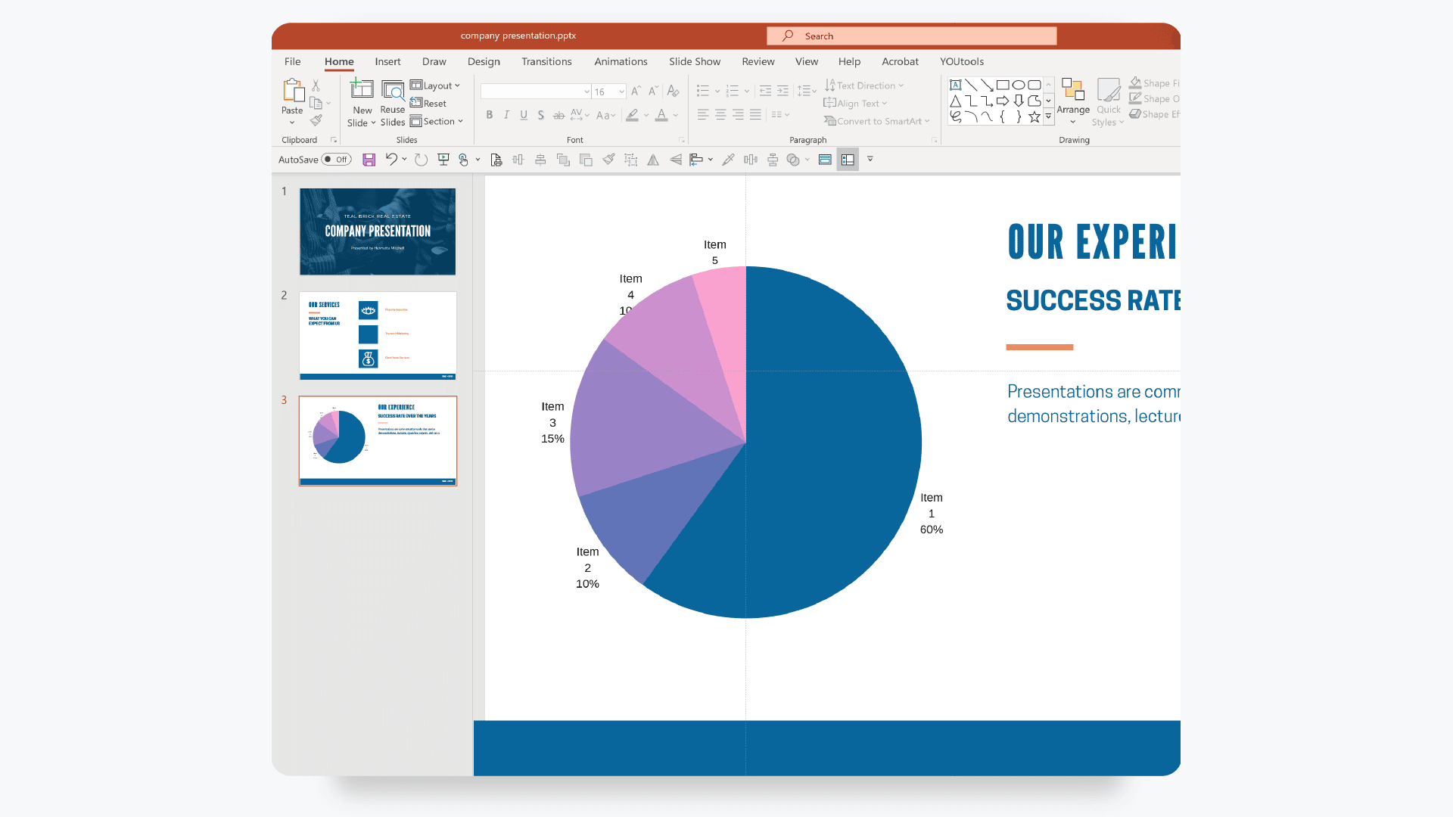Toggle underline formatting
The image size is (1453, 817).
click(x=523, y=115)
